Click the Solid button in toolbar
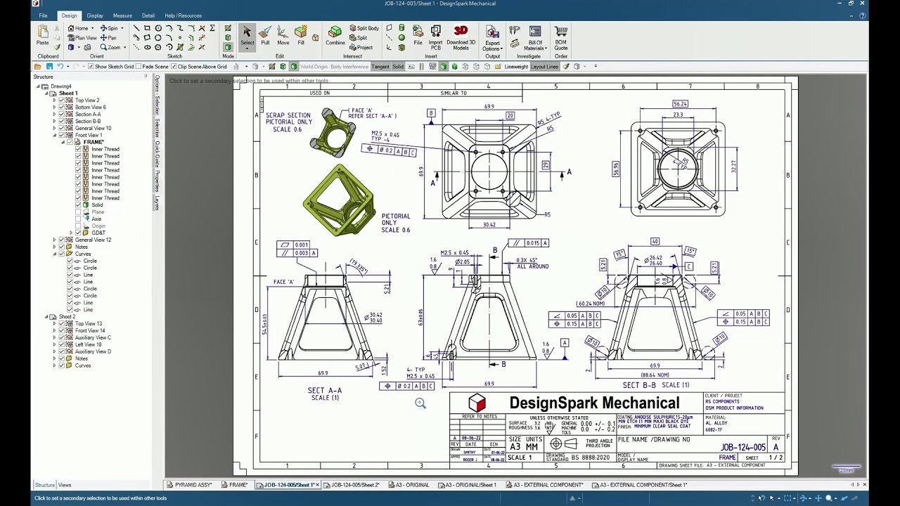Screen dimensions: 900x506 pos(398,67)
